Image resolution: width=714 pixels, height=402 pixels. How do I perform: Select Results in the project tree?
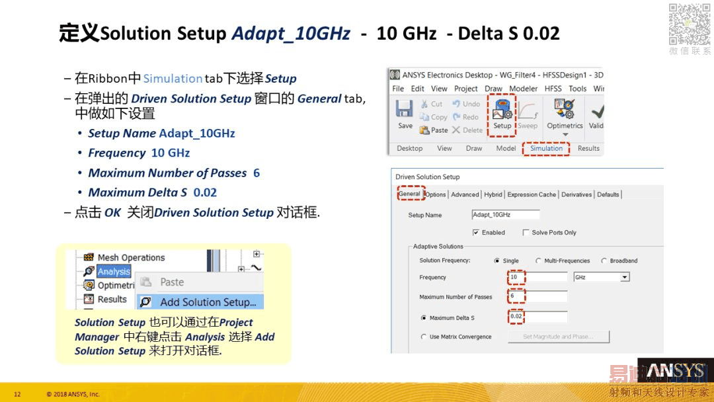pyautogui.click(x=112, y=299)
